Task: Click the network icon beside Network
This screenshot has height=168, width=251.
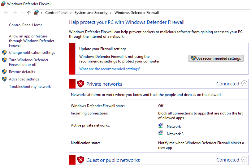Action: click(161, 125)
